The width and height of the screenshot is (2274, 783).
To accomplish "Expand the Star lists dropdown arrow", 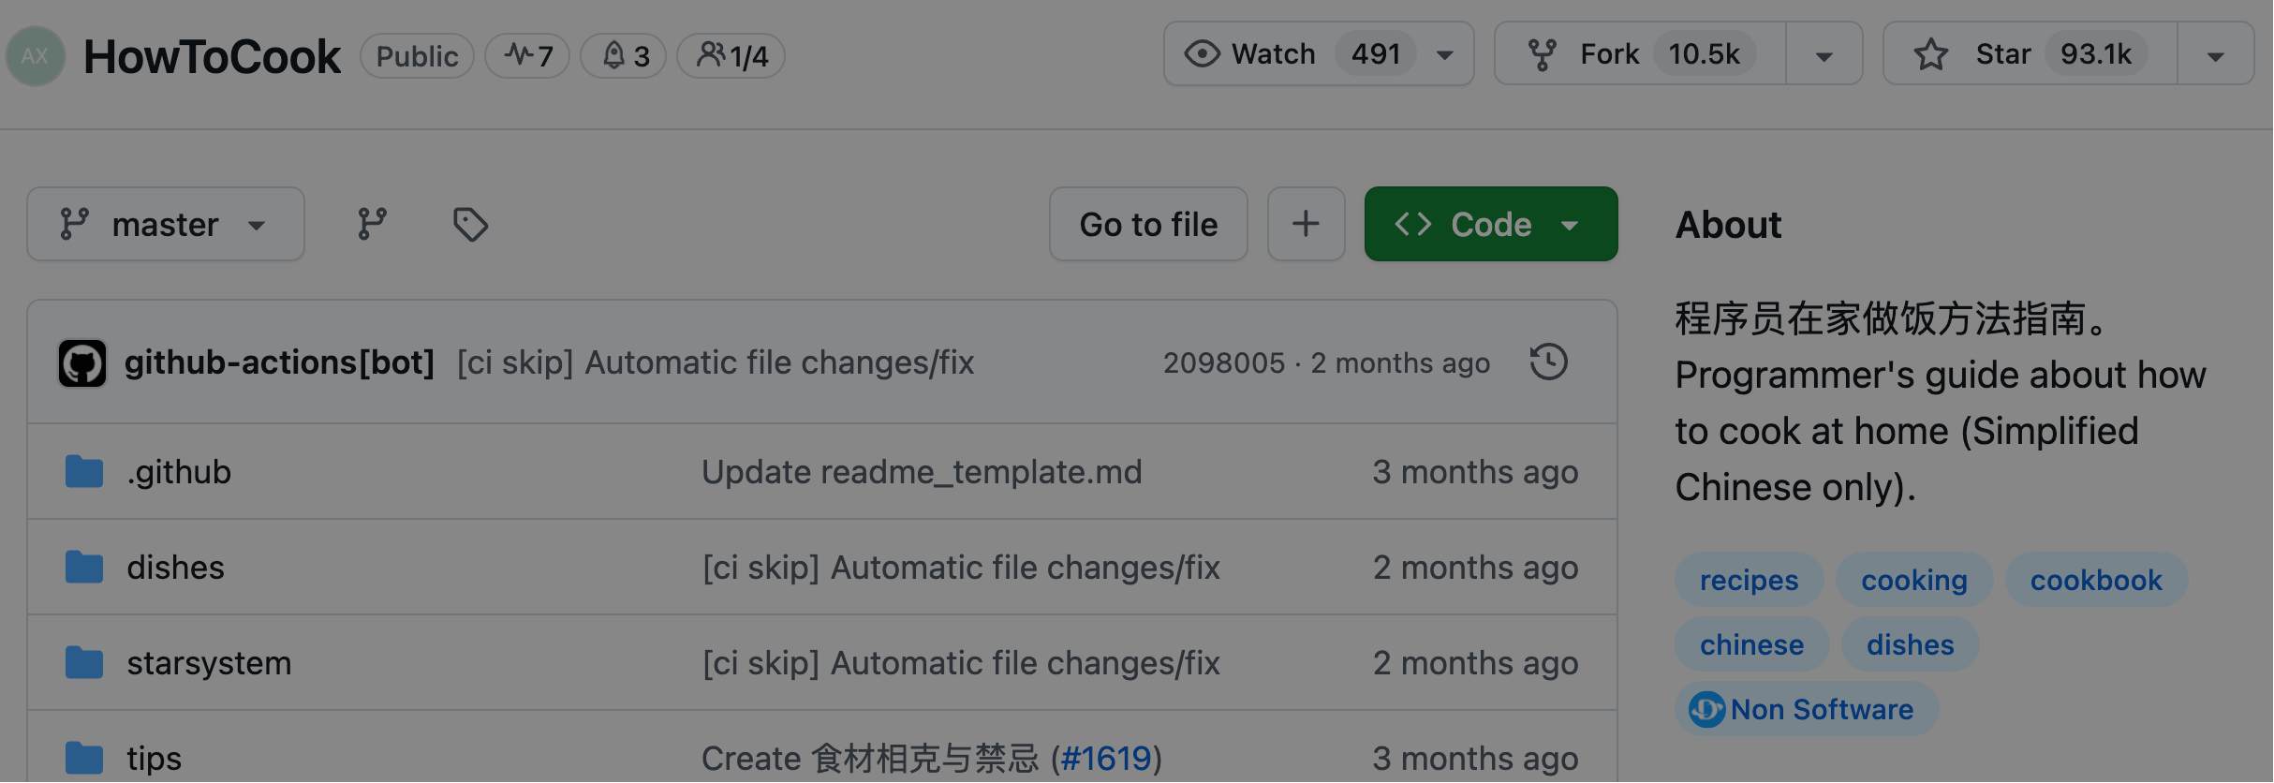I will tap(2215, 56).
